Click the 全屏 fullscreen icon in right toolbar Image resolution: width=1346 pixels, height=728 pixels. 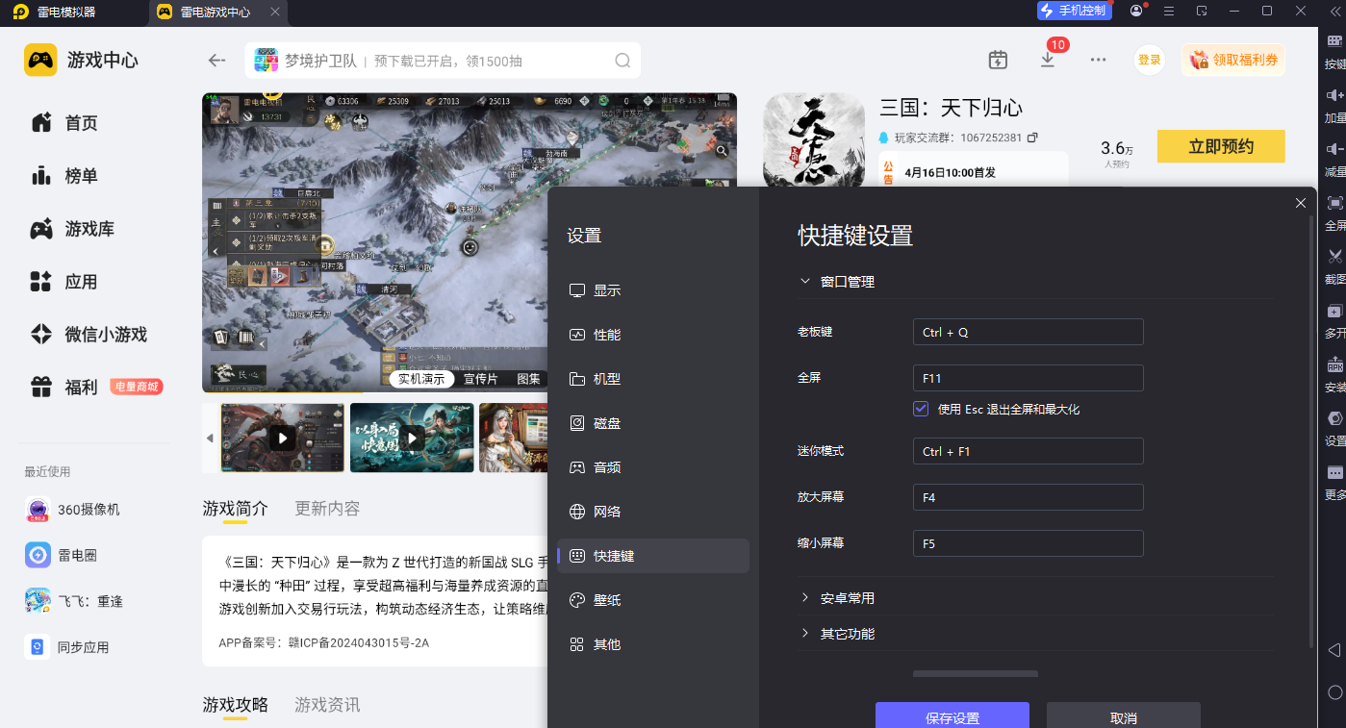pyautogui.click(x=1334, y=203)
